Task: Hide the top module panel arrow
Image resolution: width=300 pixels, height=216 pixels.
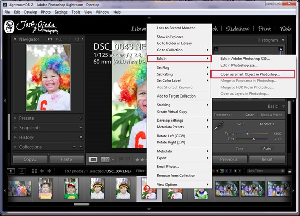Action: point(149,18)
